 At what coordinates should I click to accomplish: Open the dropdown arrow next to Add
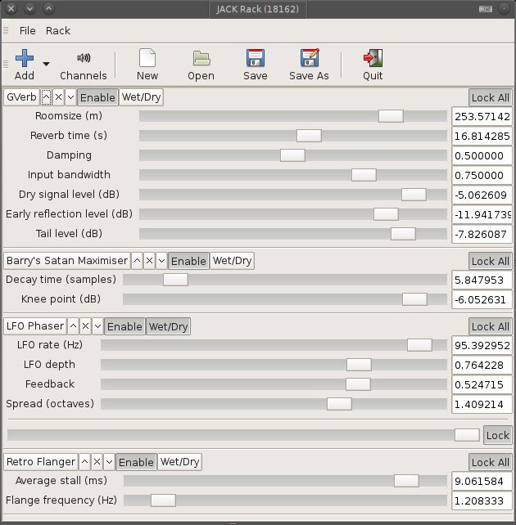tap(46, 63)
